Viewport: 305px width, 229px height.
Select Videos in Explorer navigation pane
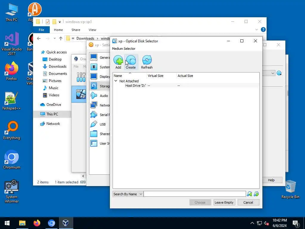click(51, 95)
